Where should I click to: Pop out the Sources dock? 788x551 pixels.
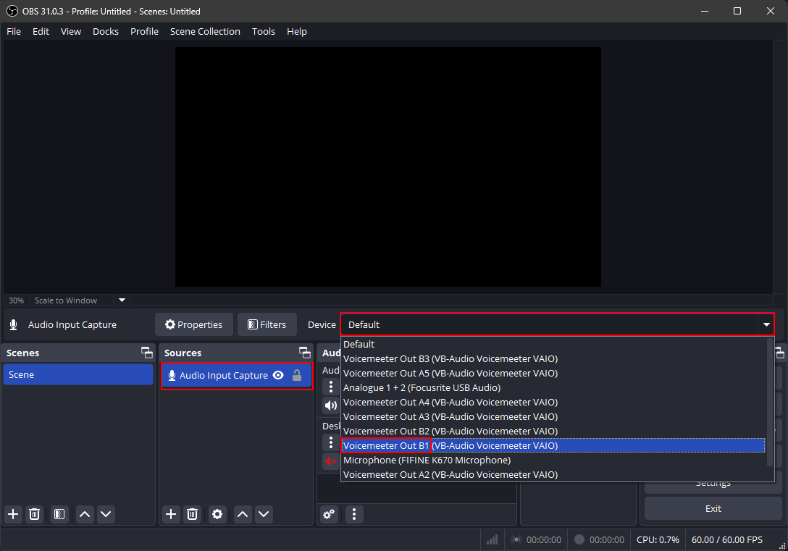[x=305, y=353]
